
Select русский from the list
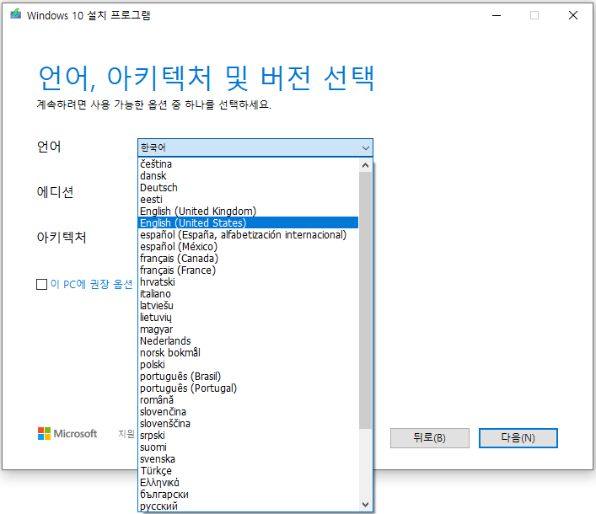(248, 506)
